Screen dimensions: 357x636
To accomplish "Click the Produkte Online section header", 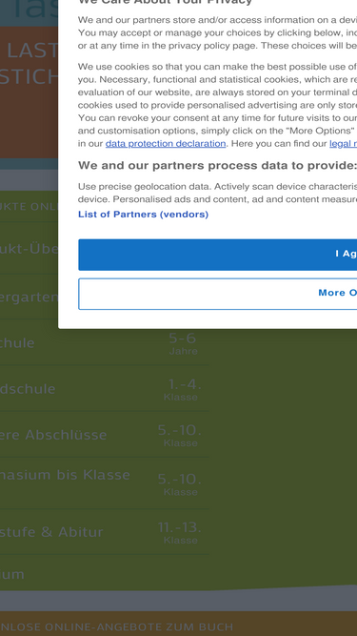I will (x=30, y=206).
